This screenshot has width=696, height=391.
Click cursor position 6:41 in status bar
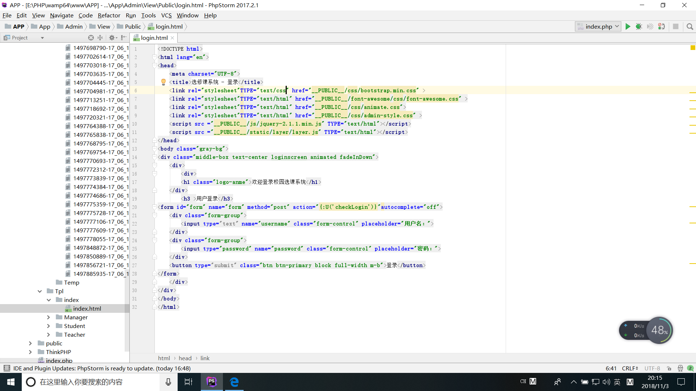click(611, 368)
